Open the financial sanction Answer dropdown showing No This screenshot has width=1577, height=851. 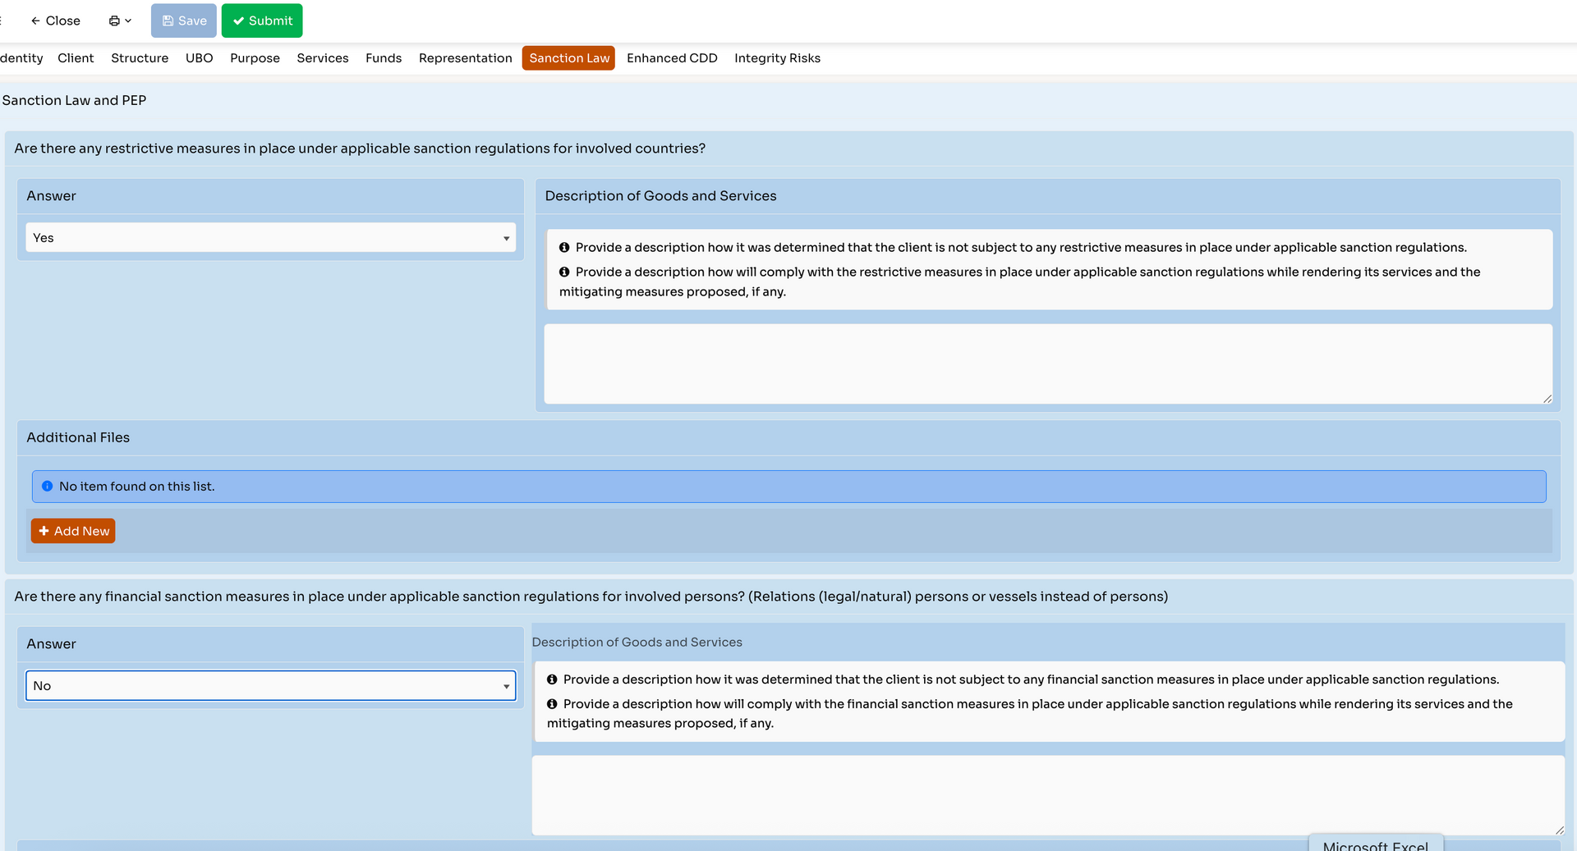(270, 686)
